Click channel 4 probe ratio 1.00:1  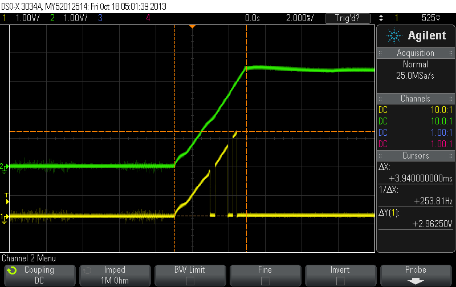pyautogui.click(x=442, y=144)
